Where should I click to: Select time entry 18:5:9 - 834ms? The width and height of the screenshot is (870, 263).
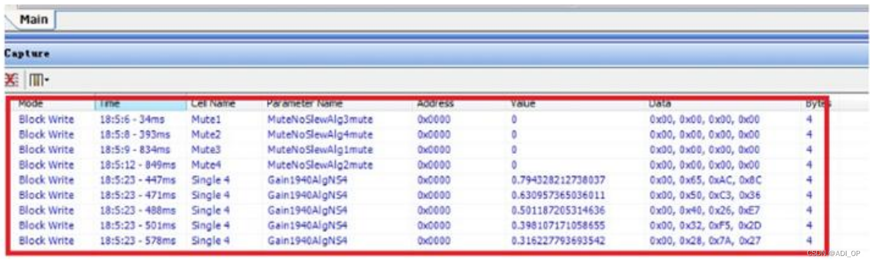[135, 150]
